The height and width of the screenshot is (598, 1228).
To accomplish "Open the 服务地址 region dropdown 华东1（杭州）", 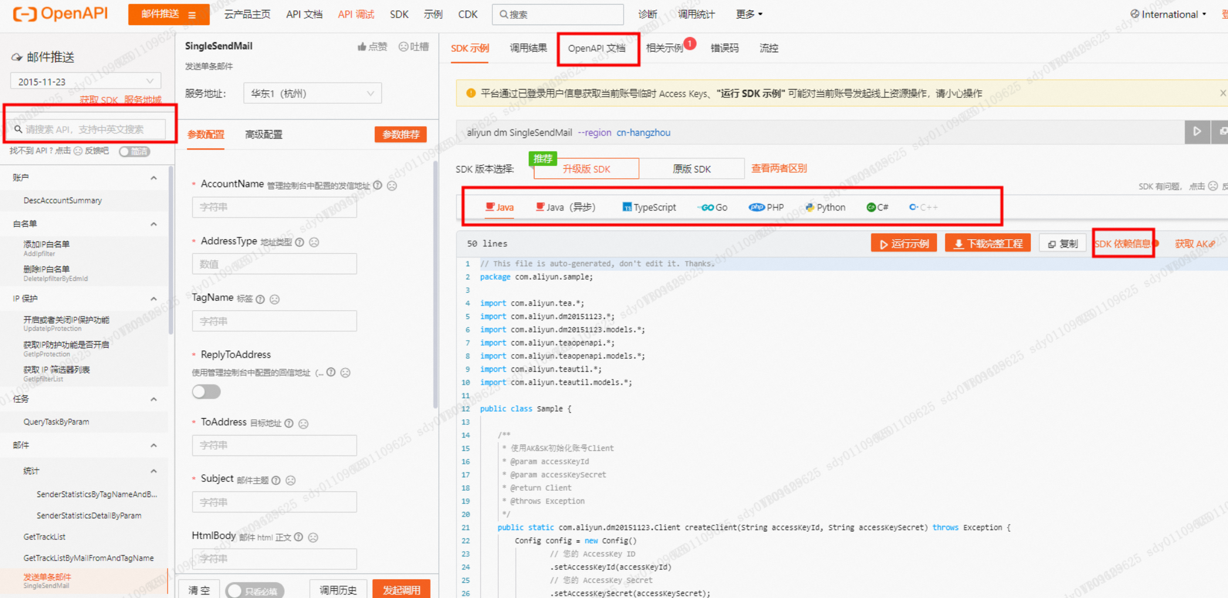I will (312, 93).
